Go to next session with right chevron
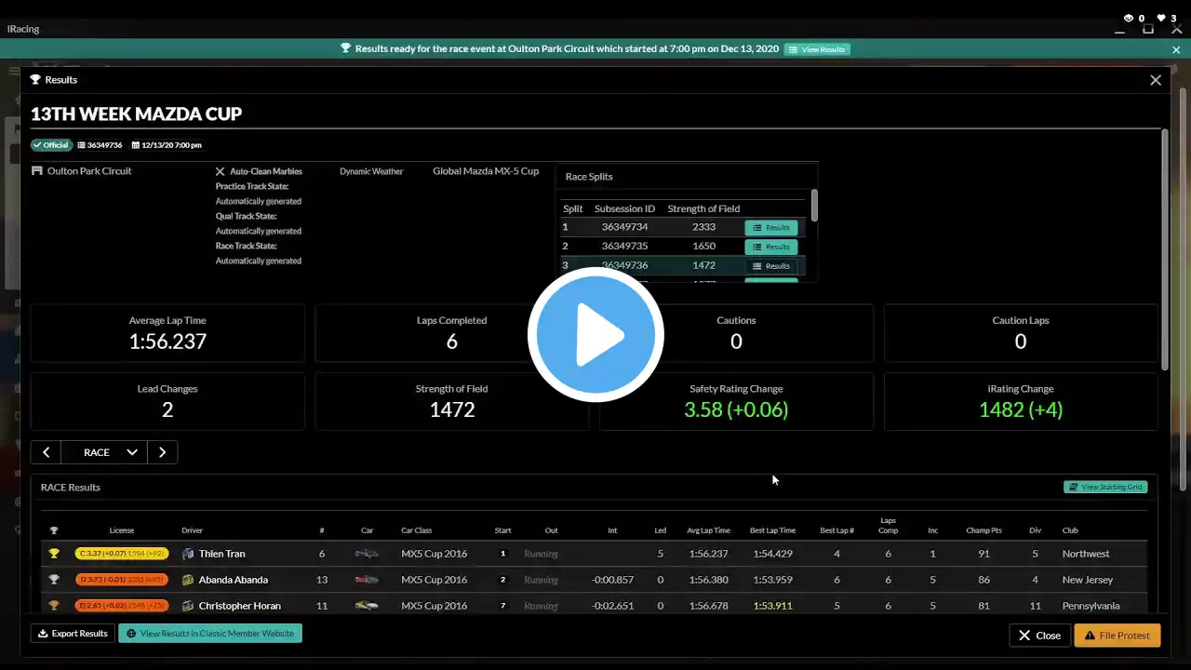The height and width of the screenshot is (670, 1191). (163, 452)
